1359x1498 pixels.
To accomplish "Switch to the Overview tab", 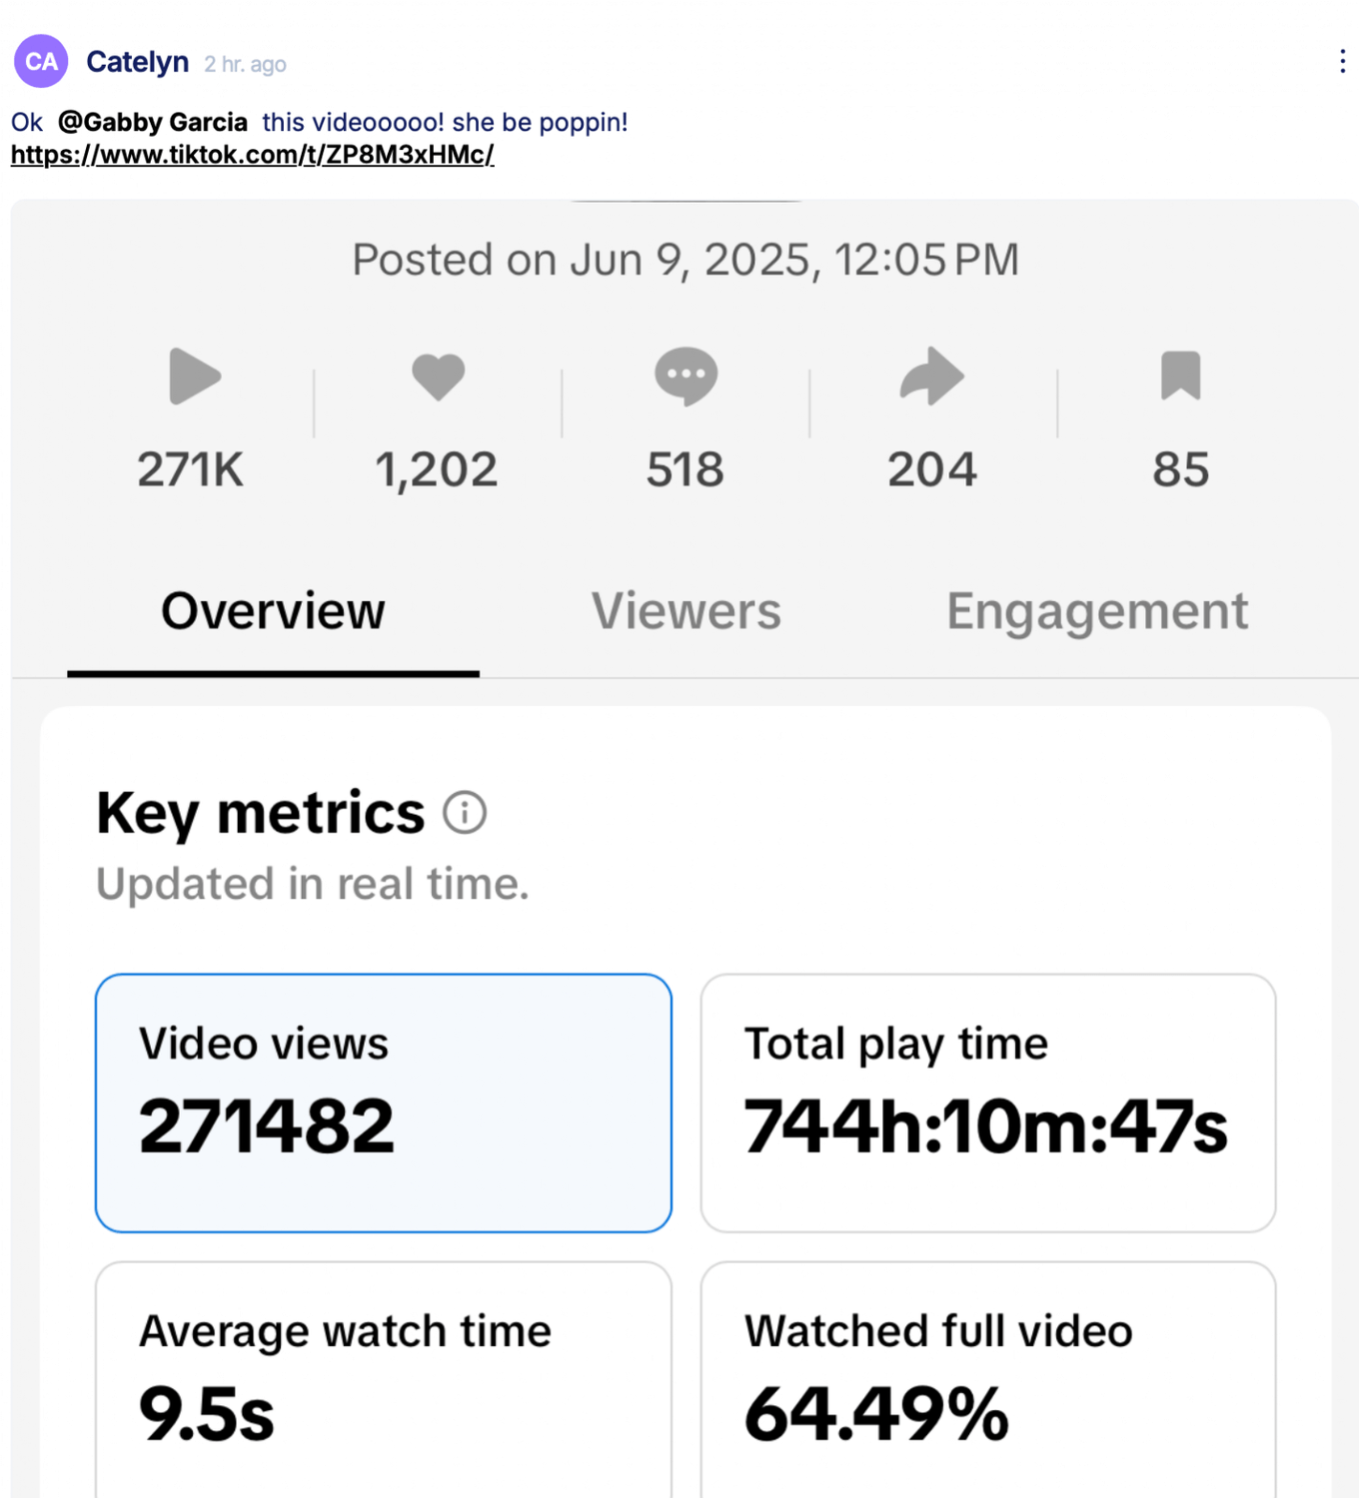I will pos(273,612).
